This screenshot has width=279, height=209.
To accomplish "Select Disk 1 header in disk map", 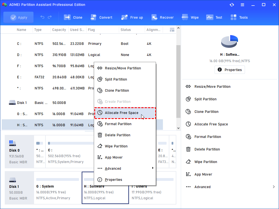I will click(19, 188).
